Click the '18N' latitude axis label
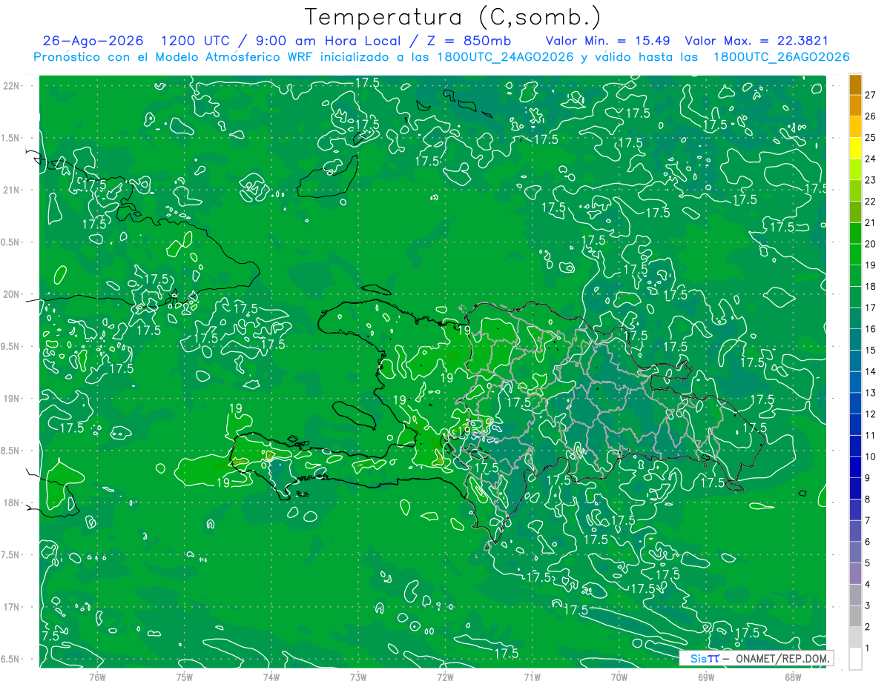Viewport: 890px width, 687px height. [11, 503]
